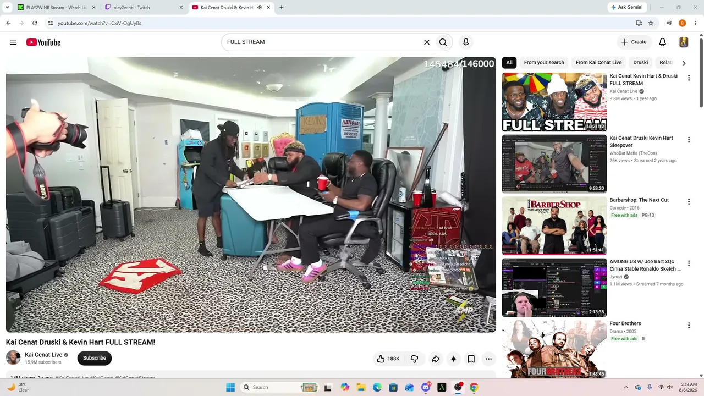
Task: Open Barbershop: The Next Cut thumbnail
Action: [x=554, y=226]
